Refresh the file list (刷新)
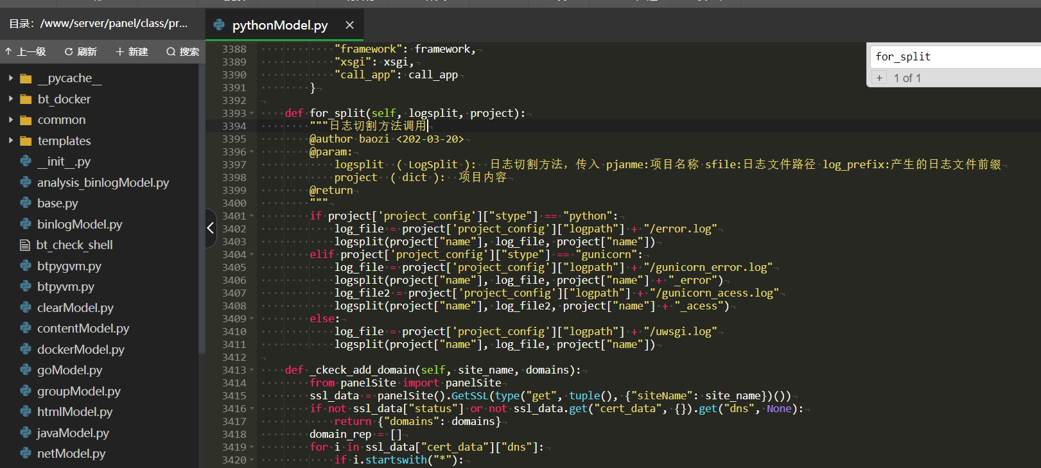 coord(81,51)
